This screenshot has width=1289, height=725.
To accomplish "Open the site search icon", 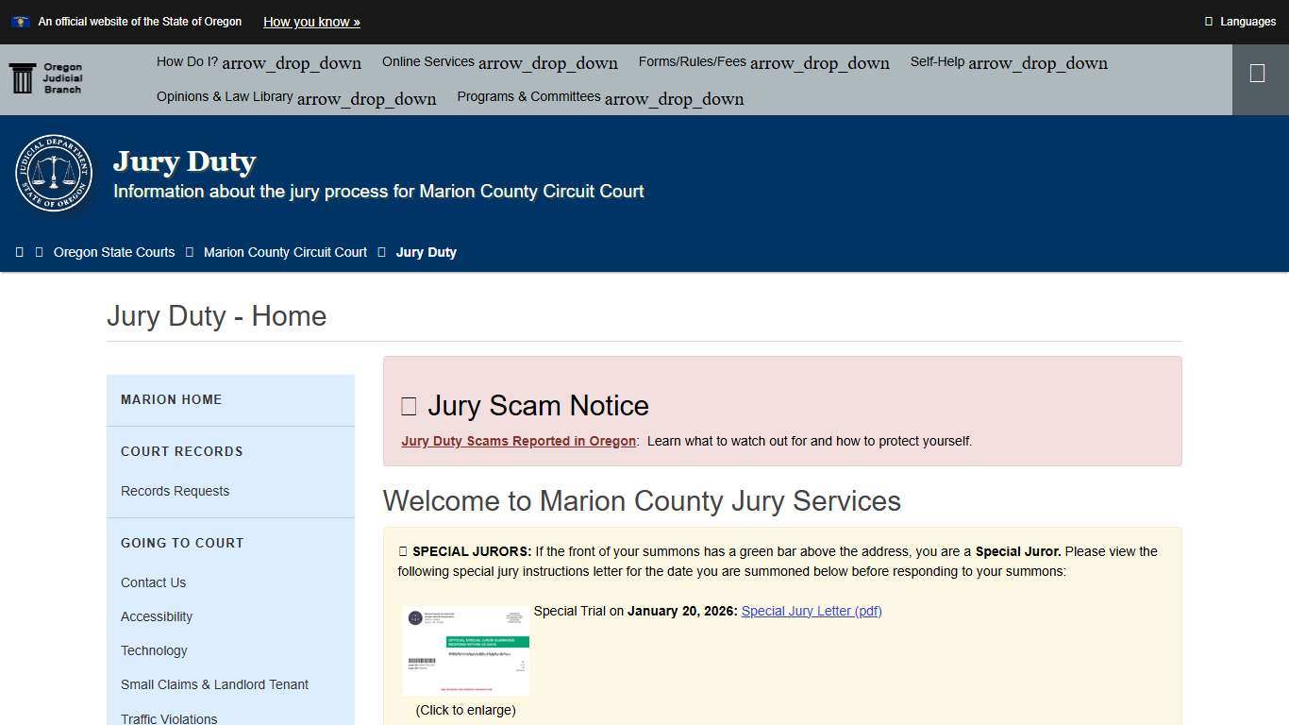I will point(1258,73).
